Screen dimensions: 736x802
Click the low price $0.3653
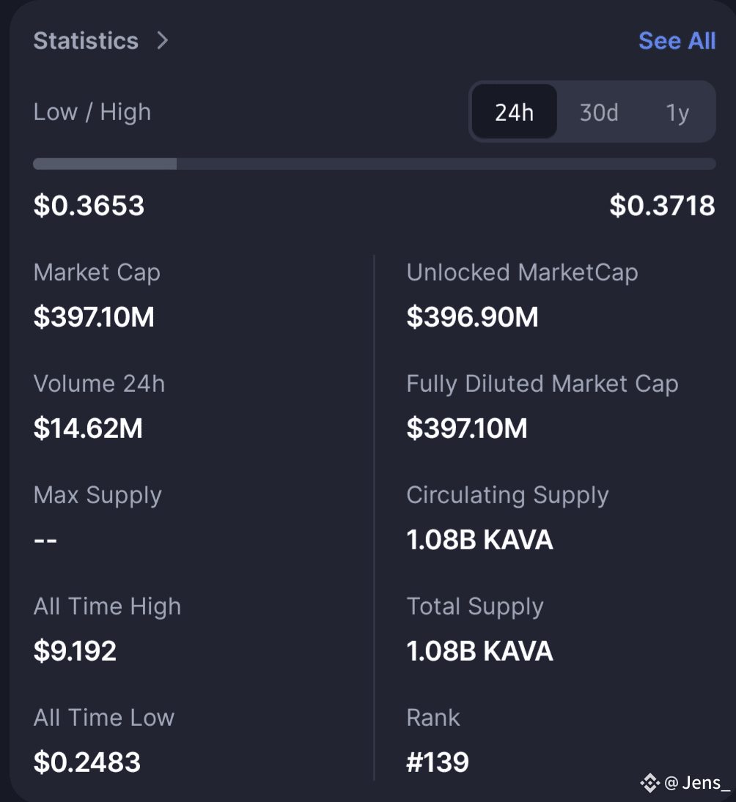pos(89,206)
